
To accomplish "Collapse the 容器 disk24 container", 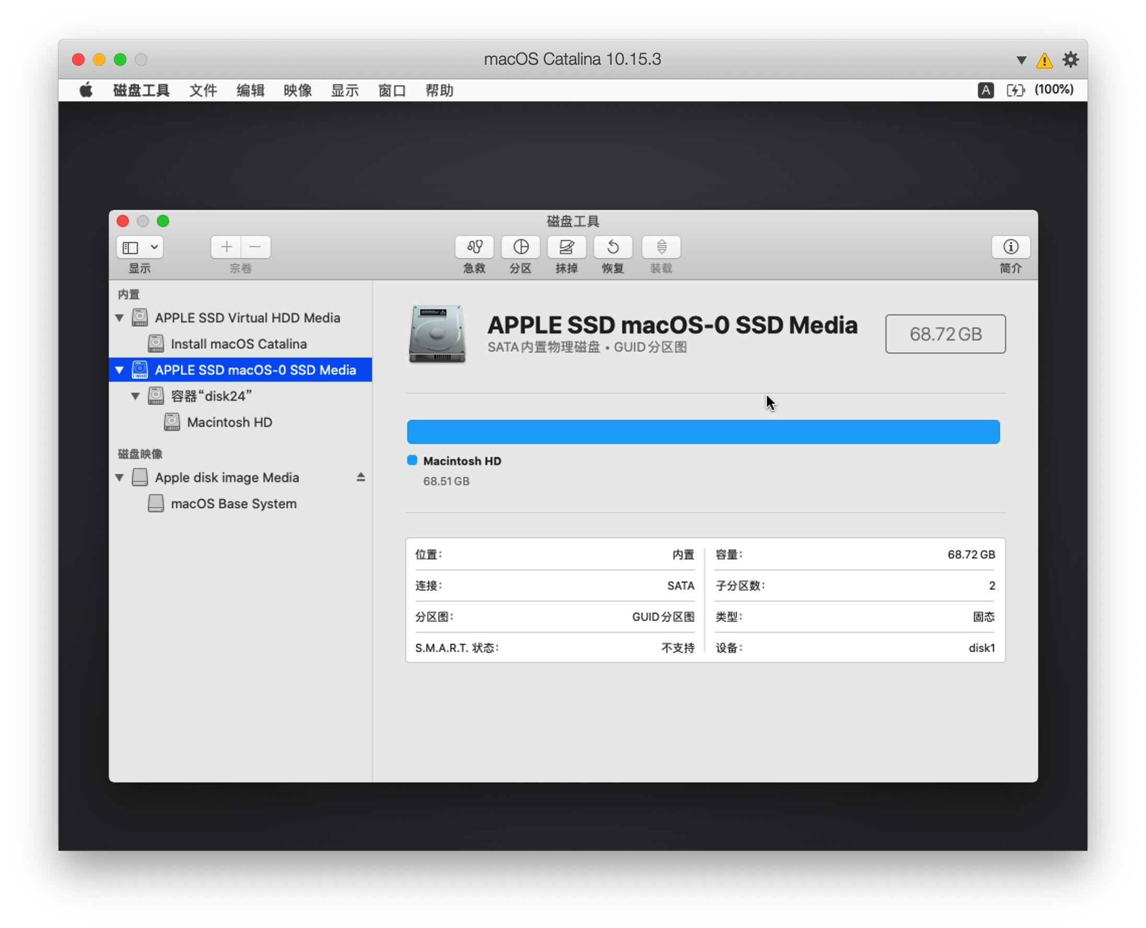I will pyautogui.click(x=135, y=396).
